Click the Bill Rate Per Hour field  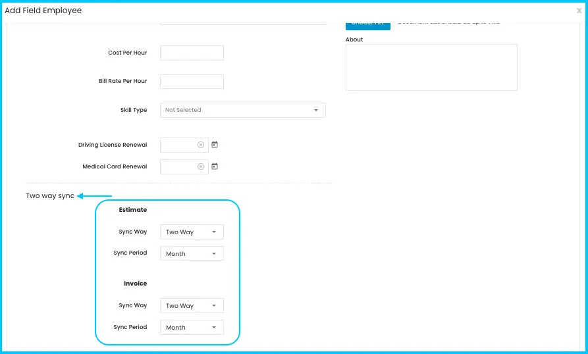click(x=192, y=82)
